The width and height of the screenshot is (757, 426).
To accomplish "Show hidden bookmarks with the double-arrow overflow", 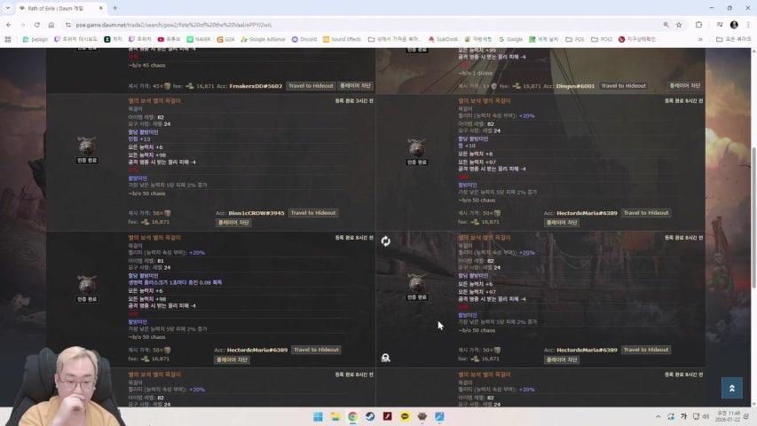I will click(700, 39).
